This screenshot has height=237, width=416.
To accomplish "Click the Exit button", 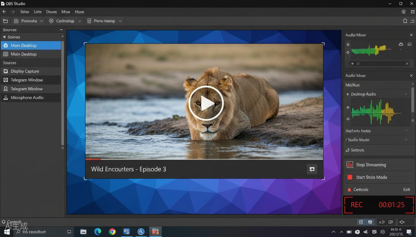I will (x=407, y=189).
